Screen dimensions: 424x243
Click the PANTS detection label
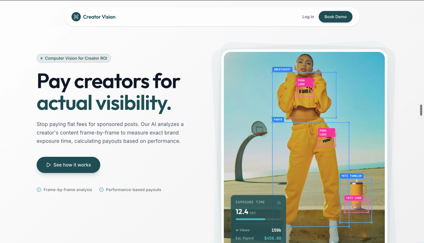pos(278,120)
